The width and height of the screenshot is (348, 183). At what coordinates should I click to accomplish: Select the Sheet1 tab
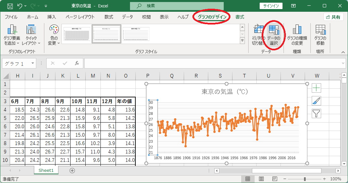coord(46,170)
